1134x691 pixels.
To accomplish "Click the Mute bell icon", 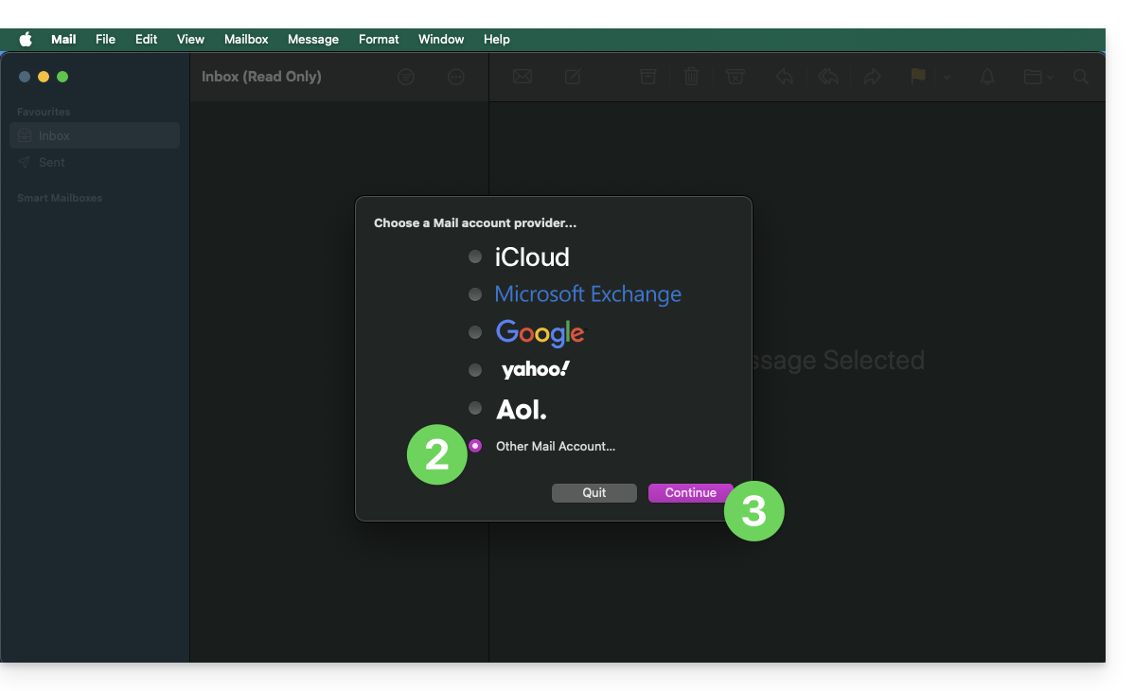I will click(987, 77).
